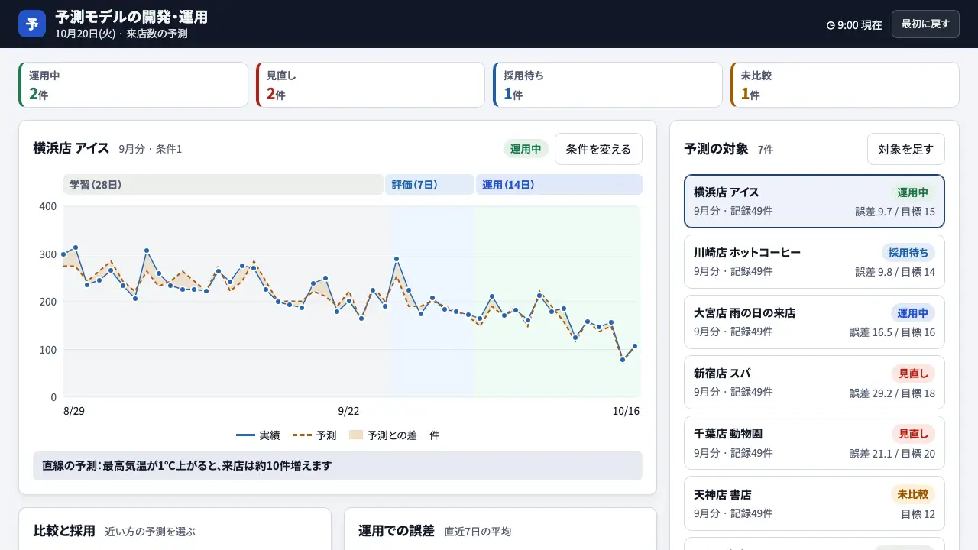The width and height of the screenshot is (978, 550).
Task: Select the 見直し 2件 summary card
Action: [371, 85]
